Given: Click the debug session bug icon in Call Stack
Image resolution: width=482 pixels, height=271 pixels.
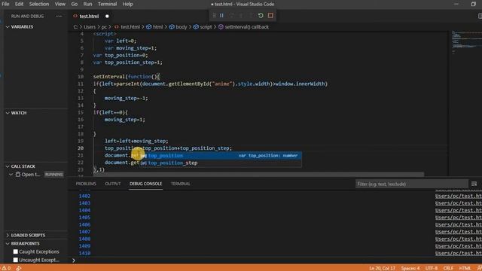Looking at the screenshot, I should click(x=18, y=175).
